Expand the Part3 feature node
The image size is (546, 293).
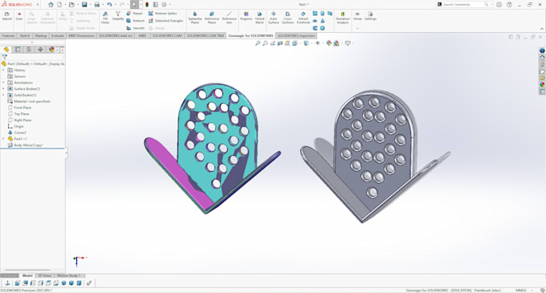[x=3, y=139]
